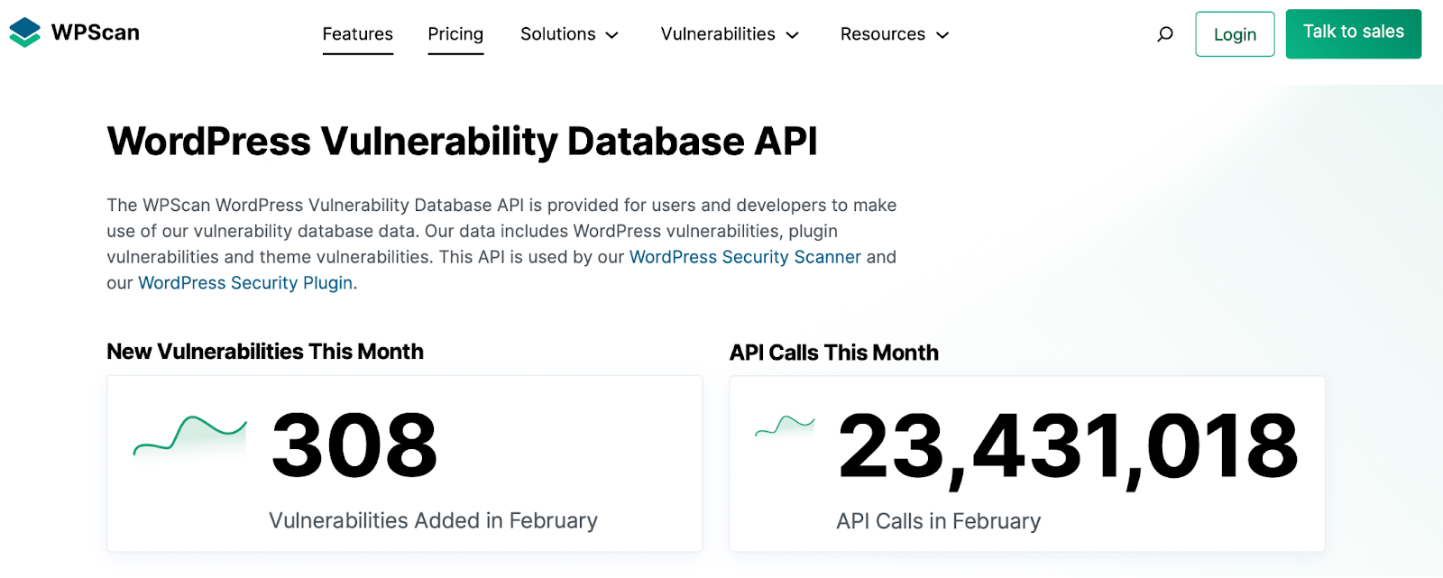Image resolution: width=1443 pixels, height=578 pixels.
Task: Click the Login button
Action: click(1235, 34)
